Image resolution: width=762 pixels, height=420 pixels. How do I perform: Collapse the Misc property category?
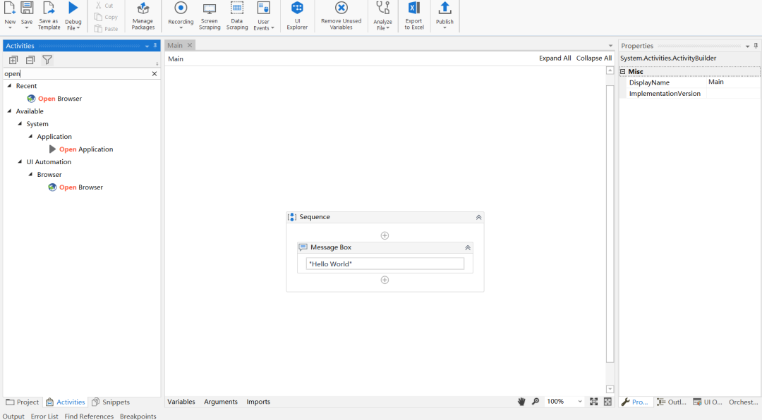[x=622, y=71]
